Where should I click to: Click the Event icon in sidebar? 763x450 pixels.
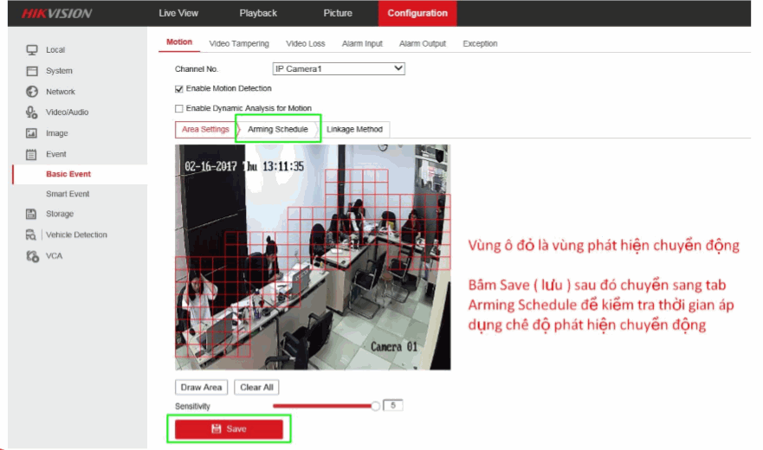click(32, 154)
